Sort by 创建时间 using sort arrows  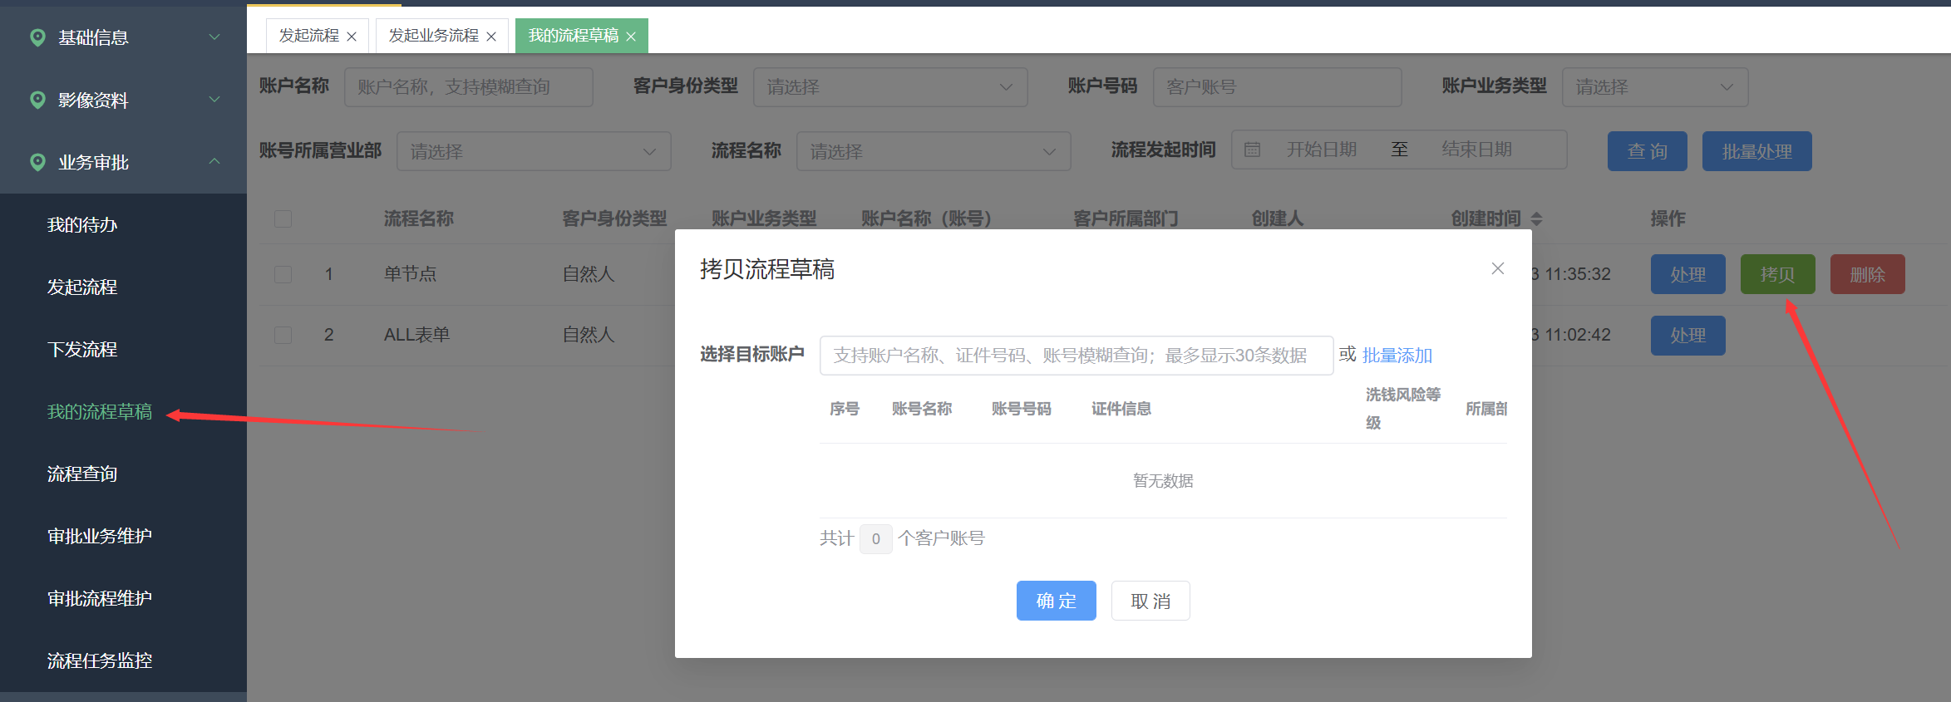pos(1536,218)
